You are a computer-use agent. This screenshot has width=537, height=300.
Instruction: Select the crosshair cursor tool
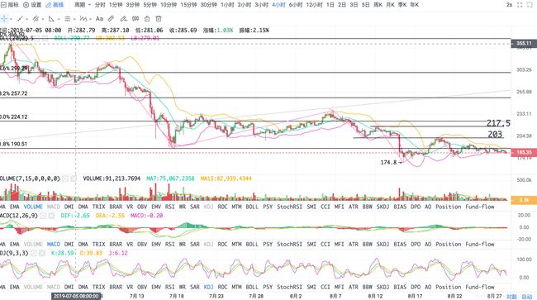pos(4,19)
